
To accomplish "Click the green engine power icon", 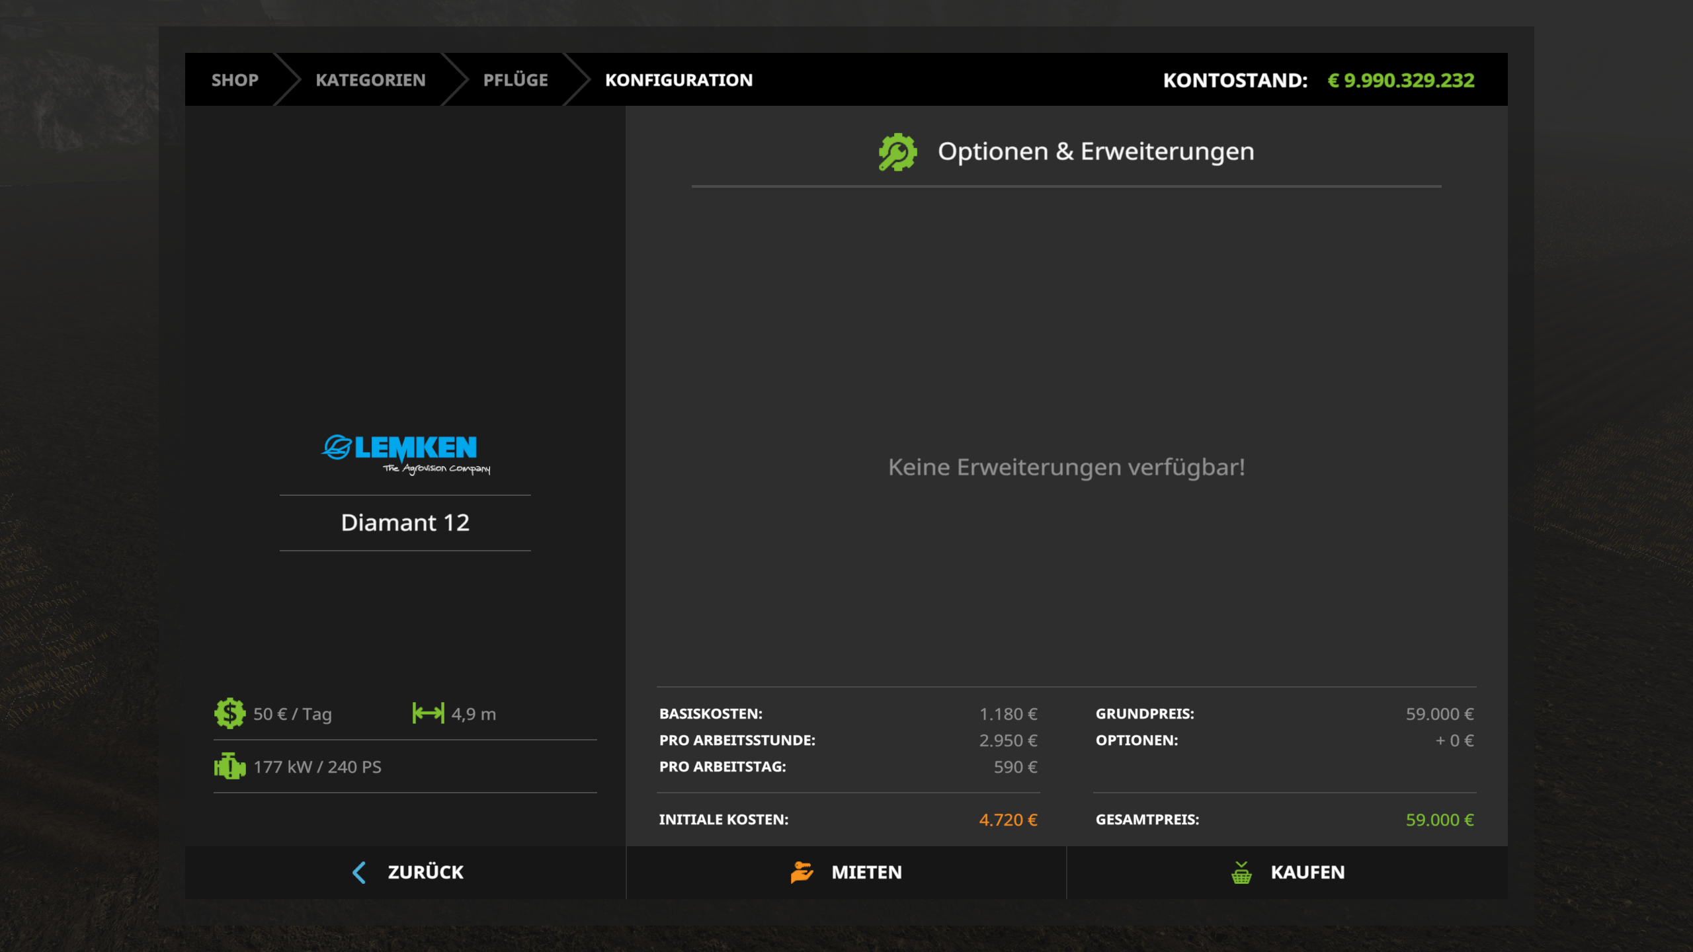I will 229,766.
